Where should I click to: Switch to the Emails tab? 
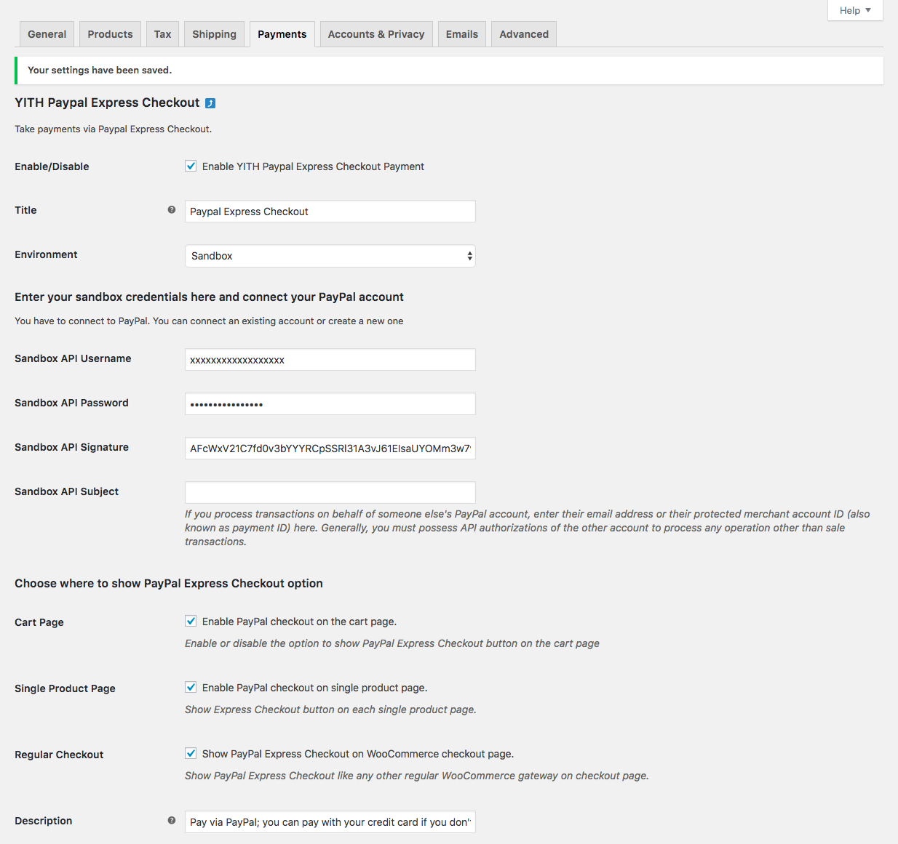coord(462,34)
